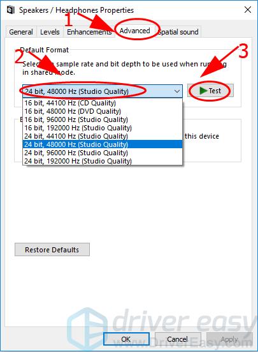Collapse the default format dropdown arrow

point(177,91)
